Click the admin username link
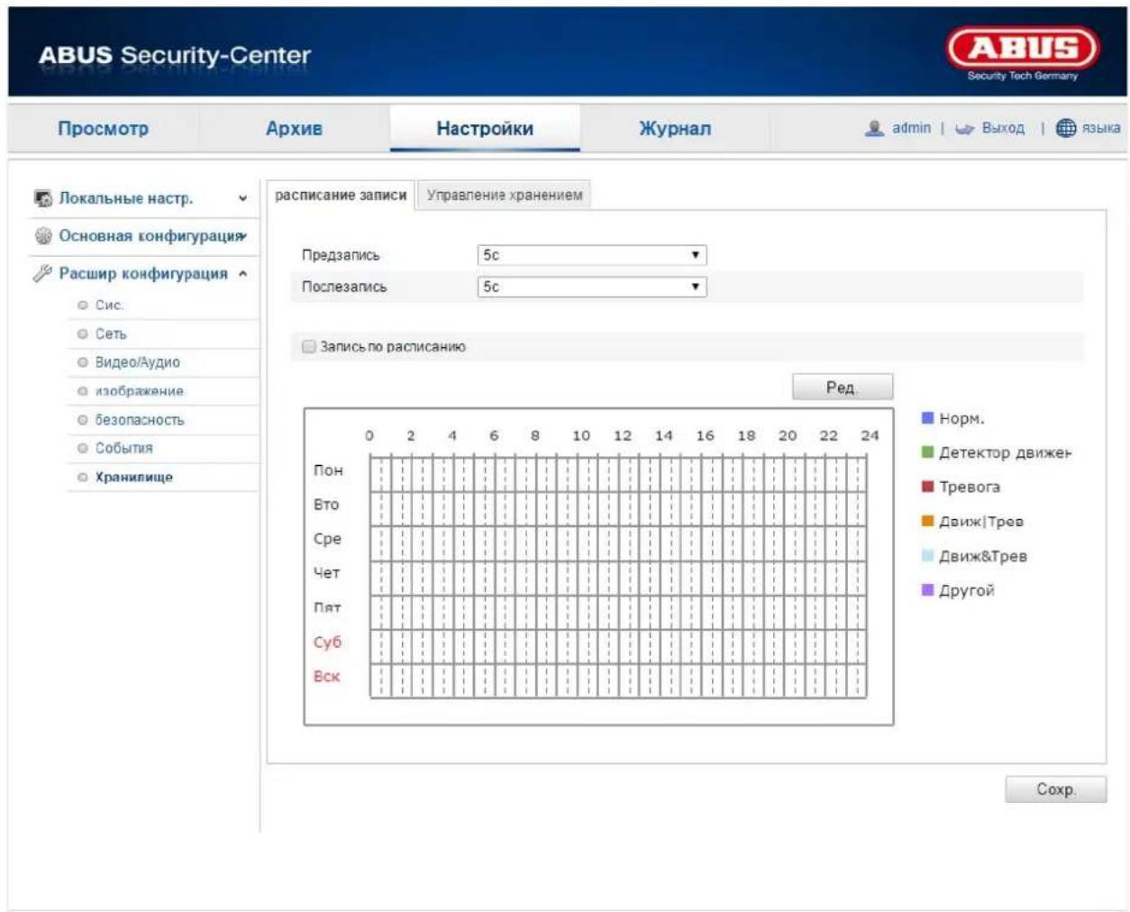The image size is (1130, 912). click(x=911, y=128)
